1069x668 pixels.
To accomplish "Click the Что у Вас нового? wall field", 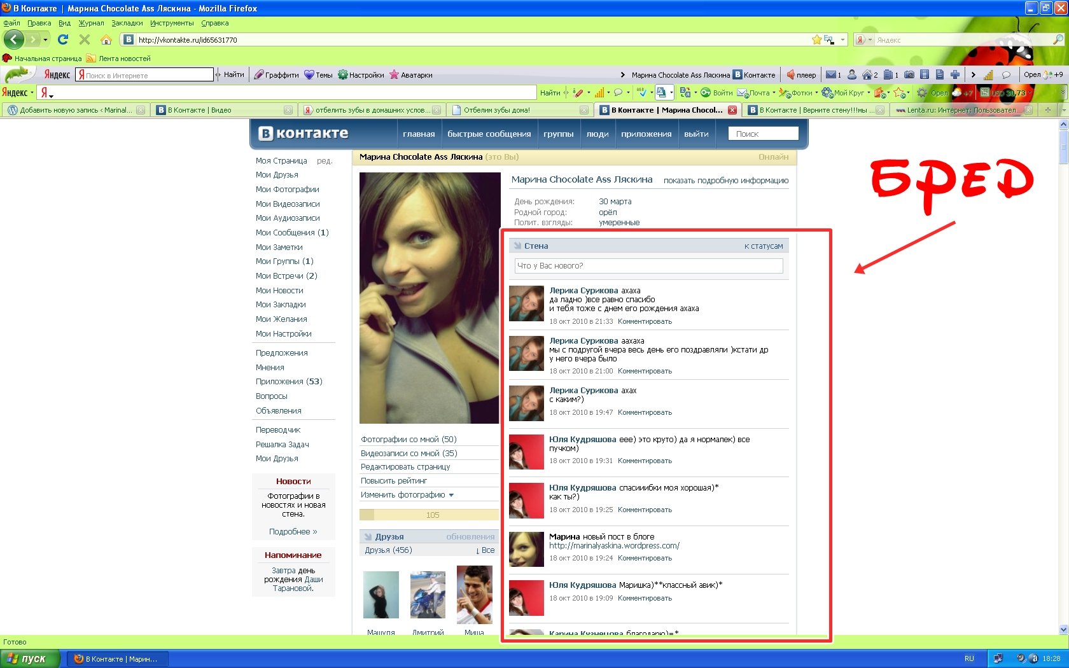I will (x=648, y=266).
